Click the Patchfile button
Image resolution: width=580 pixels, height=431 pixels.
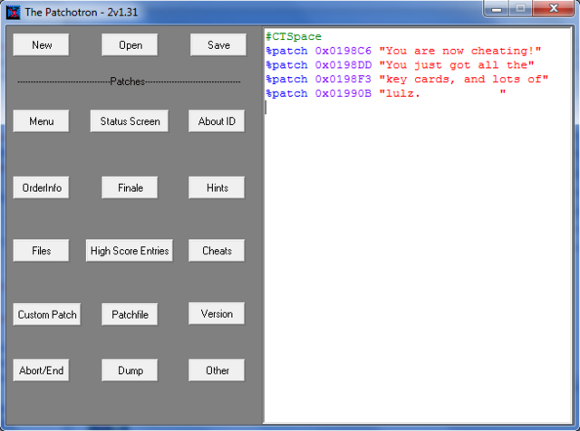[x=130, y=315]
